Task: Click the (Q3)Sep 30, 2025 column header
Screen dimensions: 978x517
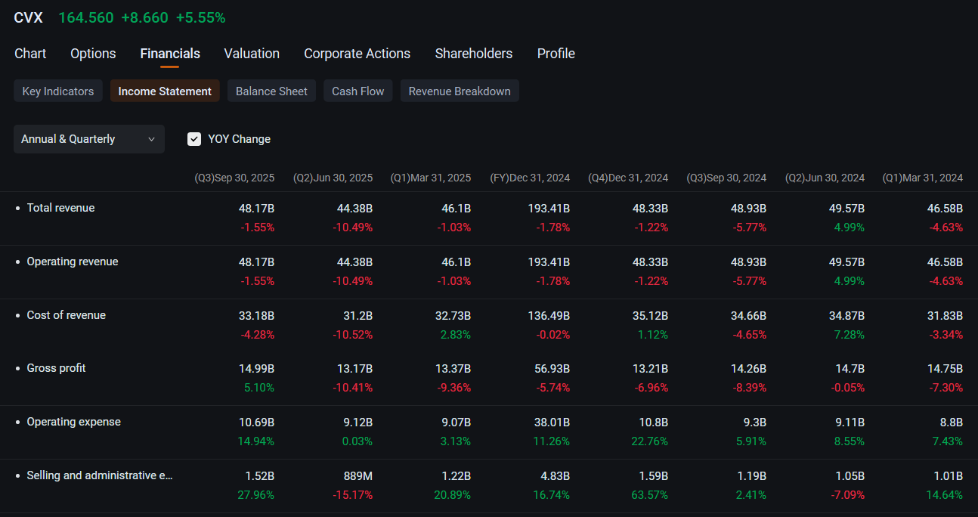Action: pos(234,178)
